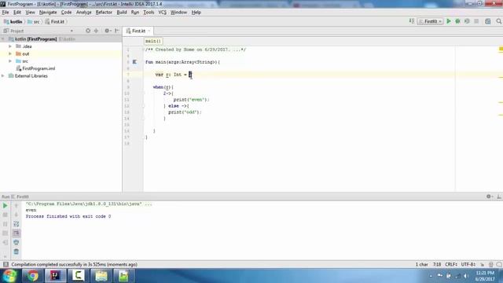Stop the process in the Run panel
Image resolution: width=503 pixels, height=283 pixels.
point(6,215)
